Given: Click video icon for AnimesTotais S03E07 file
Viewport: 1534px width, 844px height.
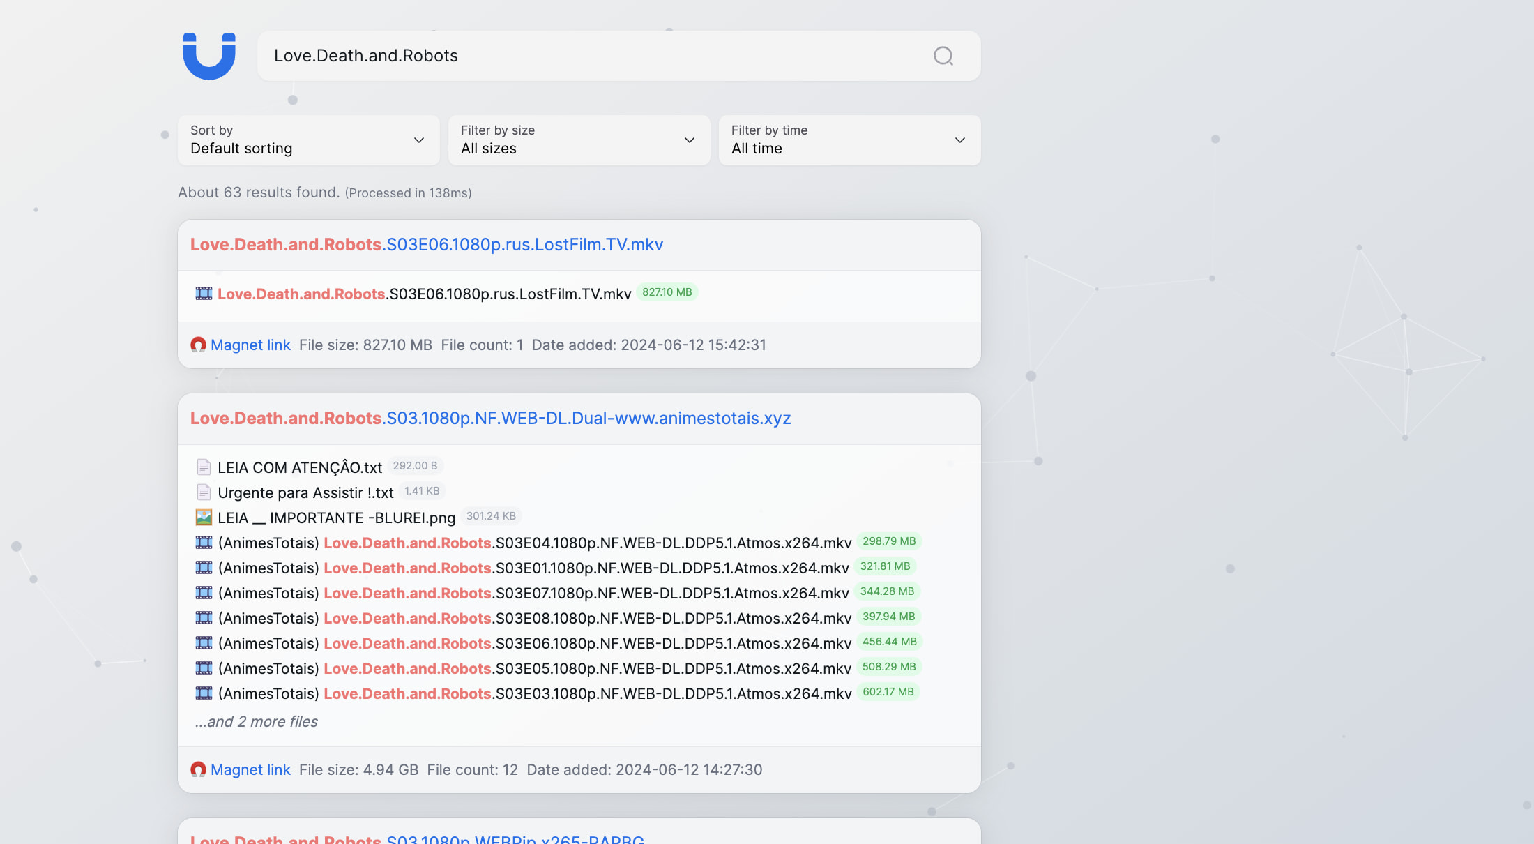Looking at the screenshot, I should [204, 592].
